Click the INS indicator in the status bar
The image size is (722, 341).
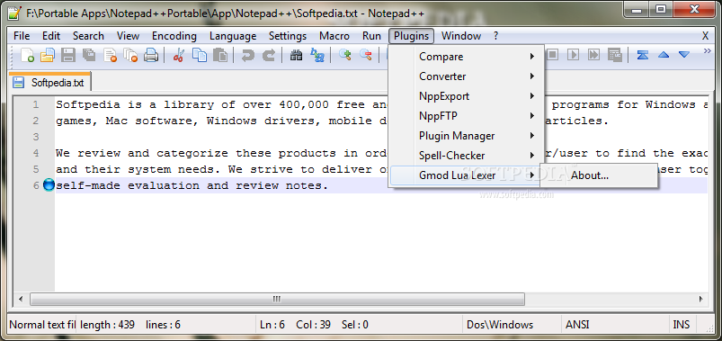pos(682,325)
